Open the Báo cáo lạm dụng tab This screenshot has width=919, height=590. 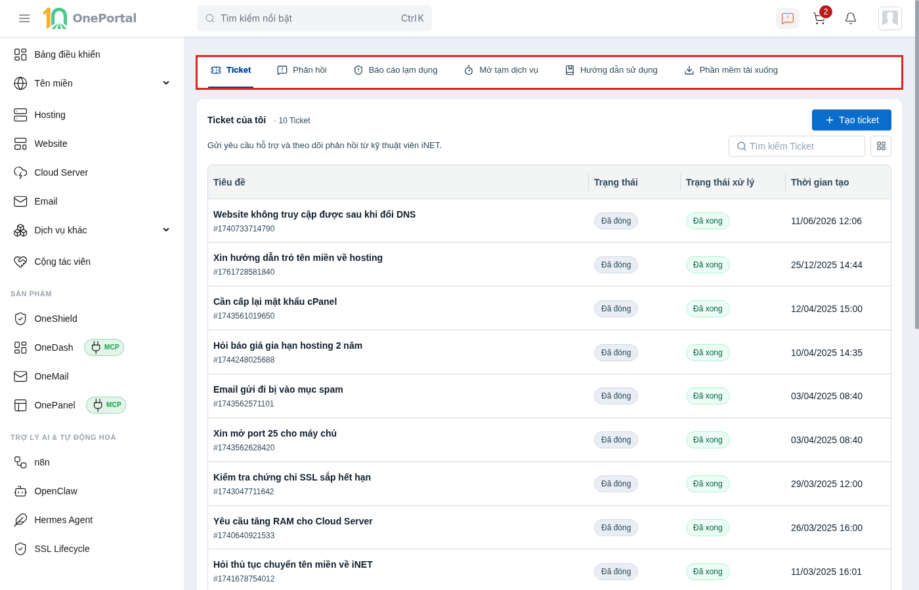[x=395, y=70]
